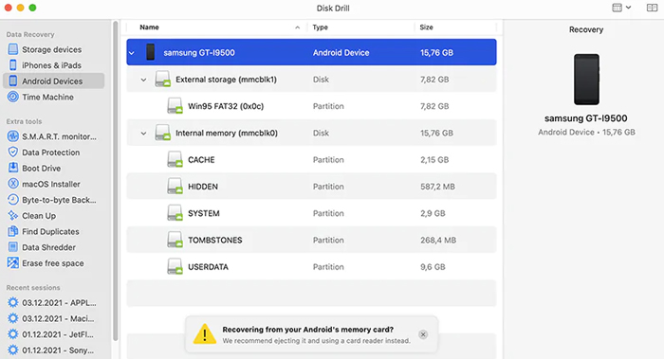
Task: Click the Boot Drive icon
Action: click(x=13, y=168)
